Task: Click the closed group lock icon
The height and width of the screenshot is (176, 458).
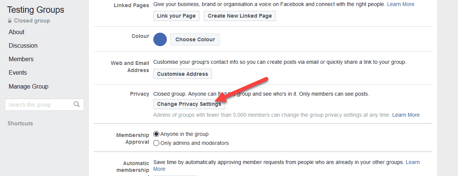Action: 10,21
